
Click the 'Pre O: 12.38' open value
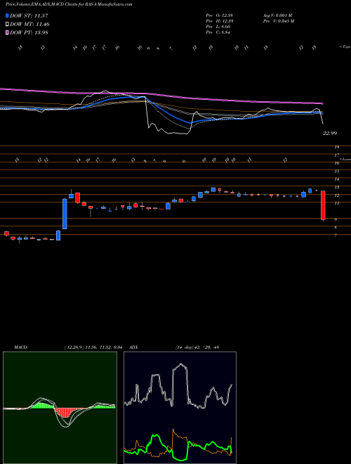[x=218, y=15]
